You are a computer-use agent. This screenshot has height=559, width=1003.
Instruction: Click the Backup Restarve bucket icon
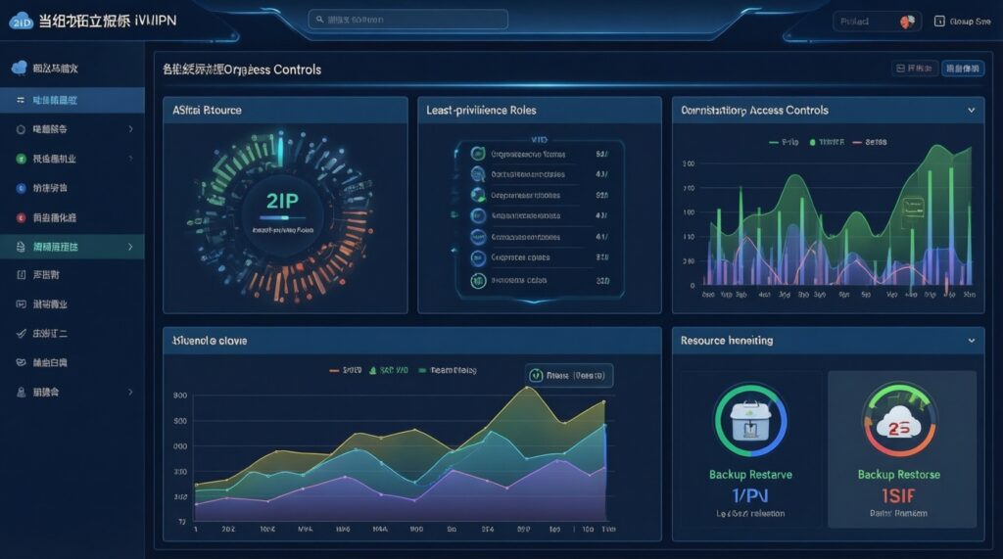pos(749,421)
